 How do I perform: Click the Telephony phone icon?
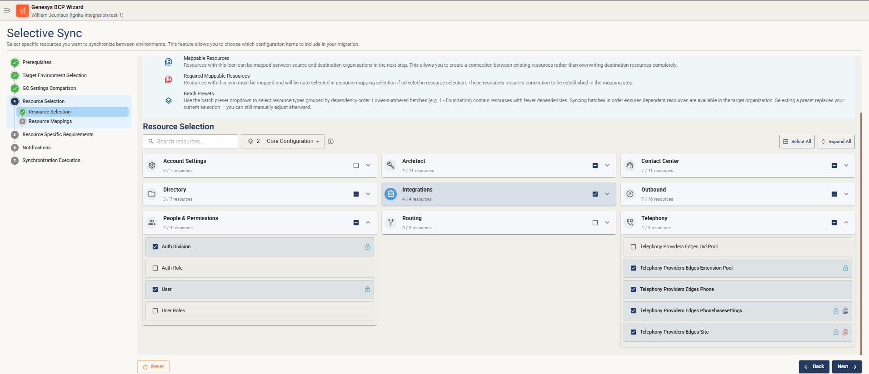coord(630,223)
